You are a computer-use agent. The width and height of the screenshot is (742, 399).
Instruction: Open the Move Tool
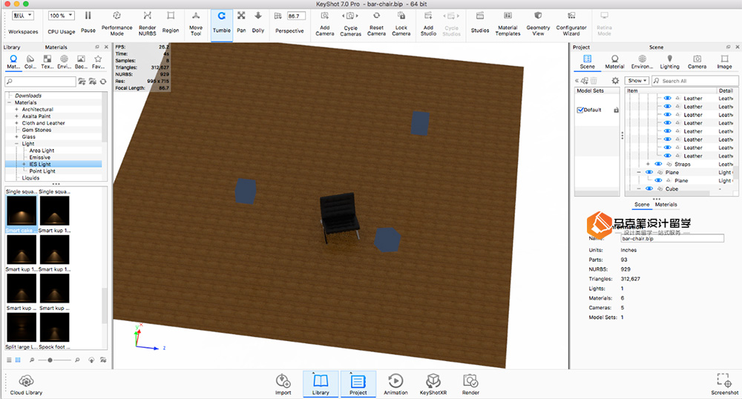pyautogui.click(x=196, y=23)
